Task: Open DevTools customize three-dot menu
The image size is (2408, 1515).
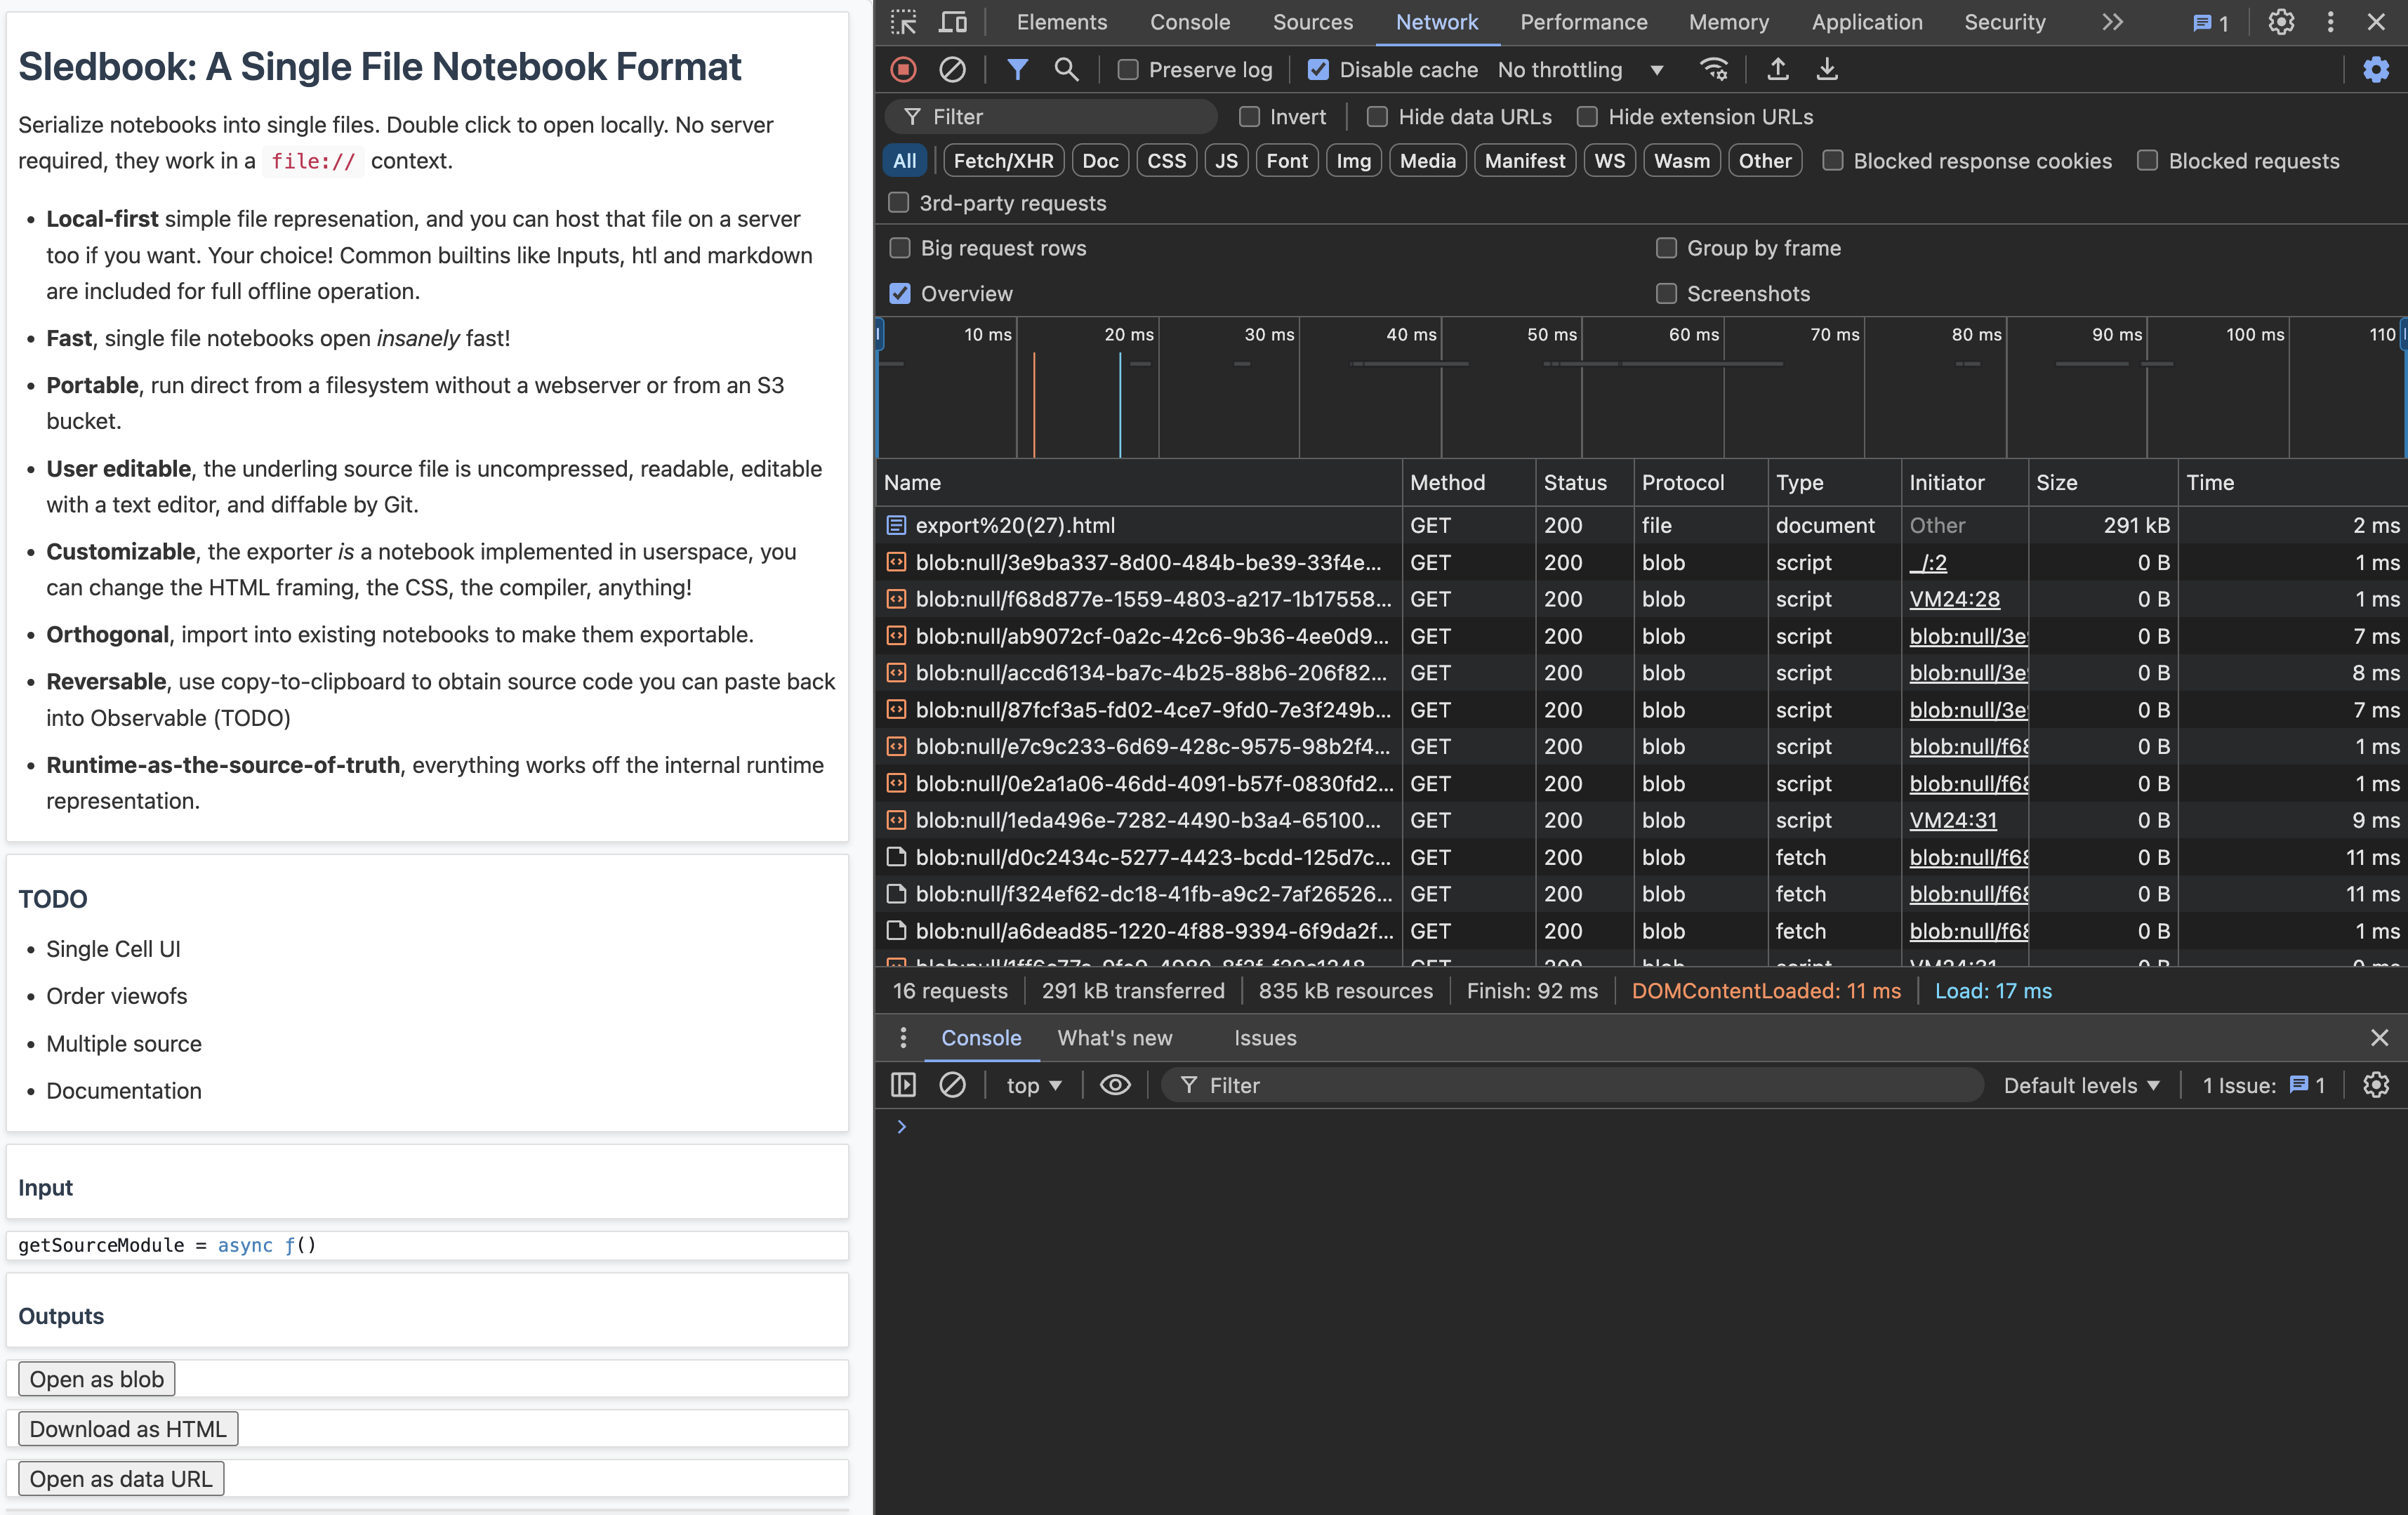Action: coord(2330,22)
